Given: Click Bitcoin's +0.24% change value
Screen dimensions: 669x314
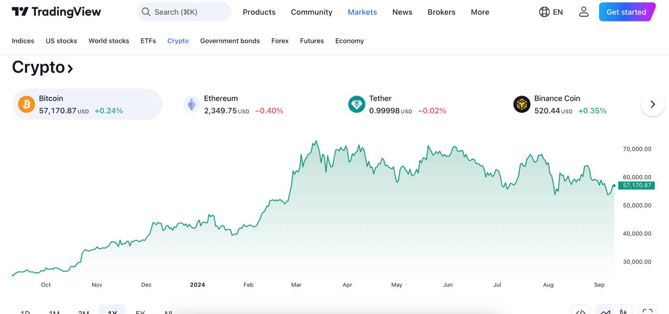Looking at the screenshot, I should click(108, 111).
